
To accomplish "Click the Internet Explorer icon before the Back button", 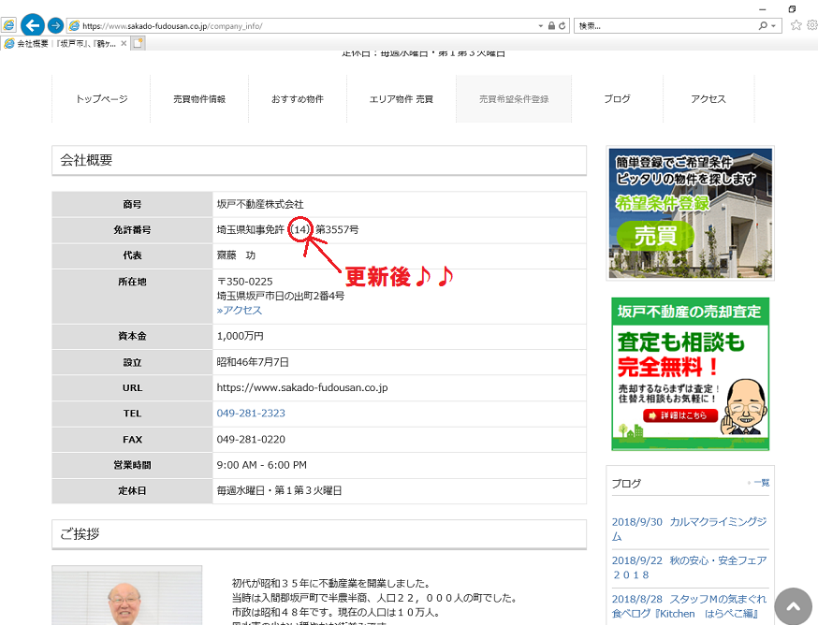I will pyautogui.click(x=8, y=25).
